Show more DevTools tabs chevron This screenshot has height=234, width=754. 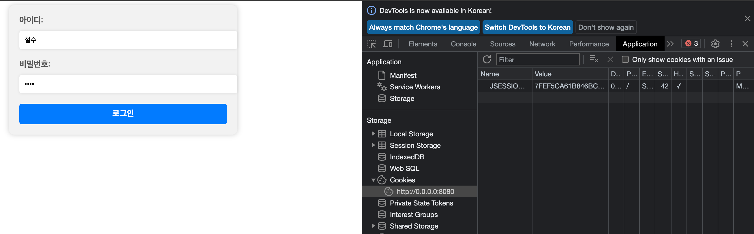point(670,44)
